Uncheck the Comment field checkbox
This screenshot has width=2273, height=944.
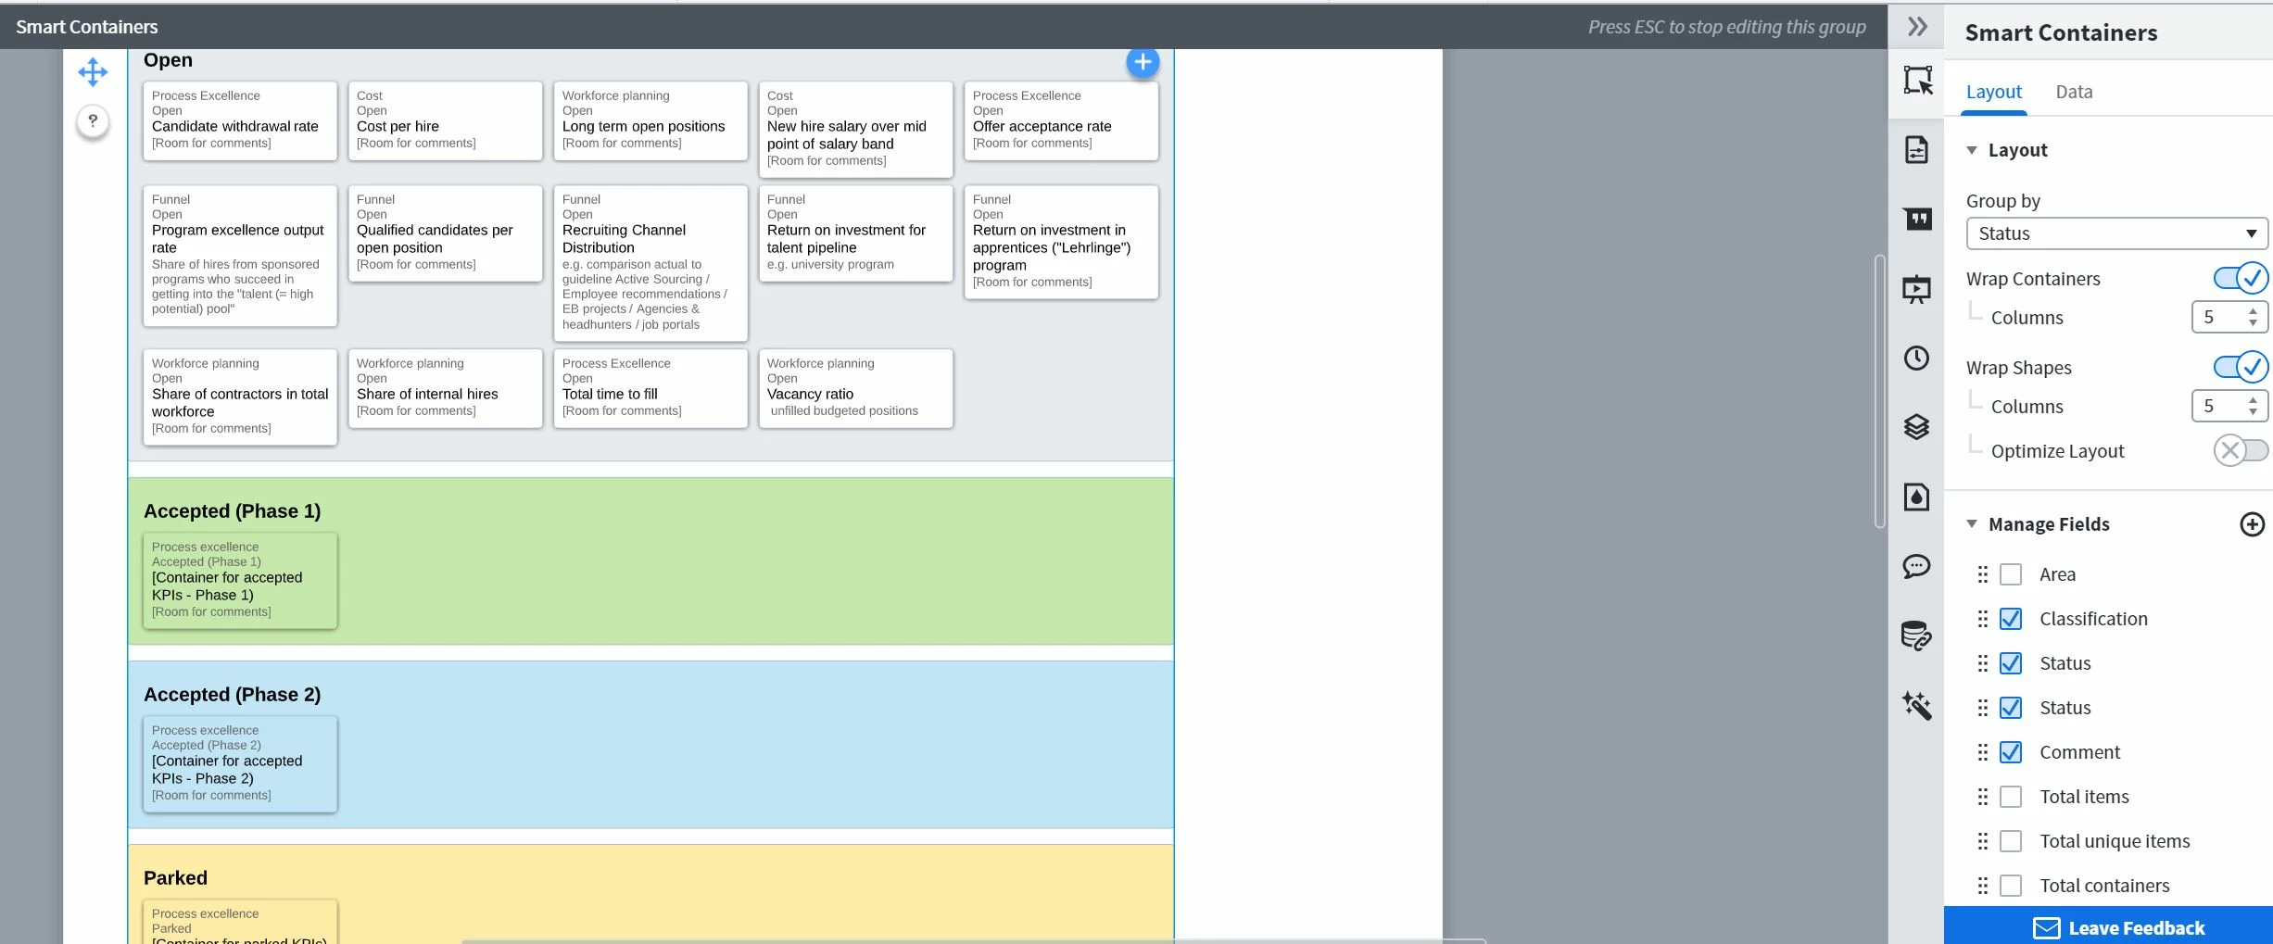(2011, 752)
